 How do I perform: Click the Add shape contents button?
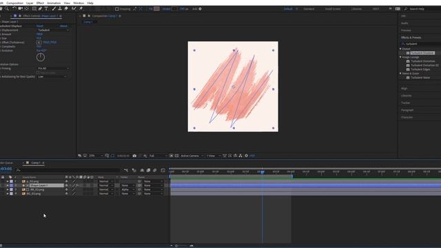[x=200, y=9]
